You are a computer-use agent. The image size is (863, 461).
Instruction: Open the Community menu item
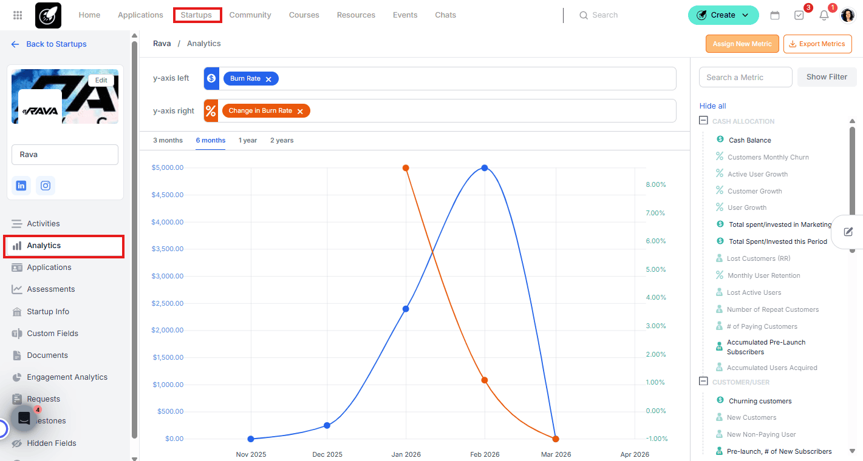pyautogui.click(x=250, y=15)
